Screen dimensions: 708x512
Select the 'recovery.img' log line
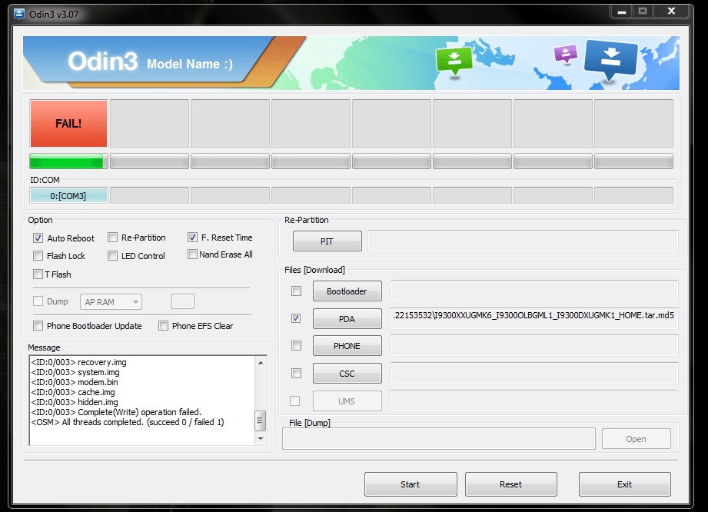click(79, 362)
